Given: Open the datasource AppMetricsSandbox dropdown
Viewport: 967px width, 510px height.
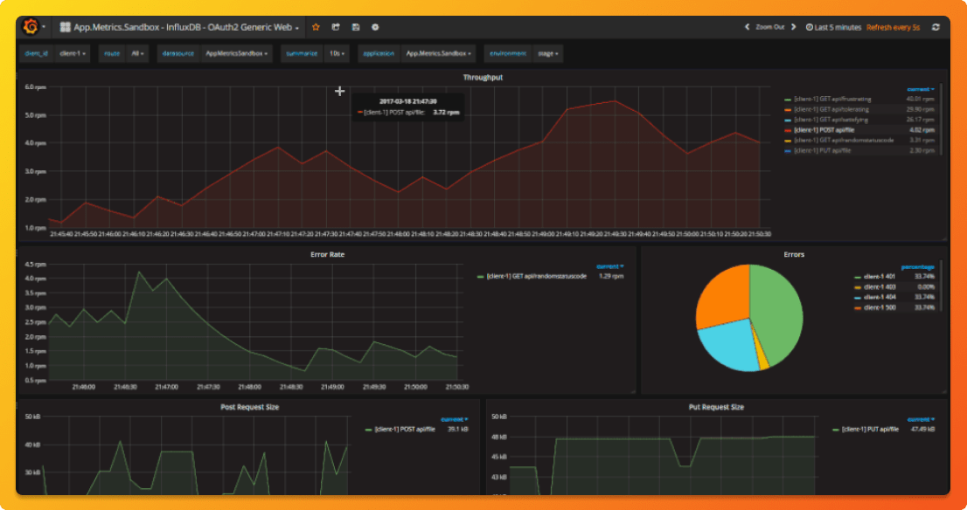Looking at the screenshot, I should (x=236, y=53).
